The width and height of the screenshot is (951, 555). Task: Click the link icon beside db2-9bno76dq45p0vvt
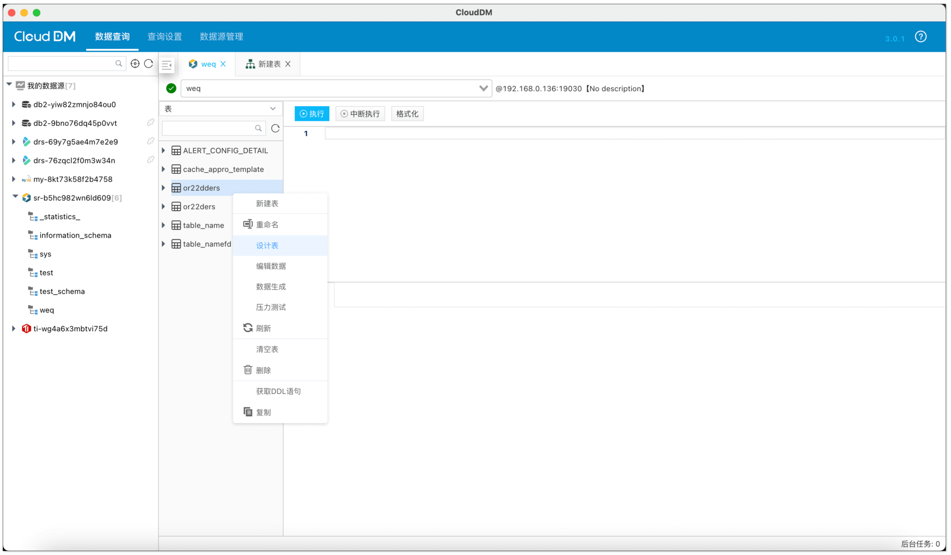[x=151, y=123]
